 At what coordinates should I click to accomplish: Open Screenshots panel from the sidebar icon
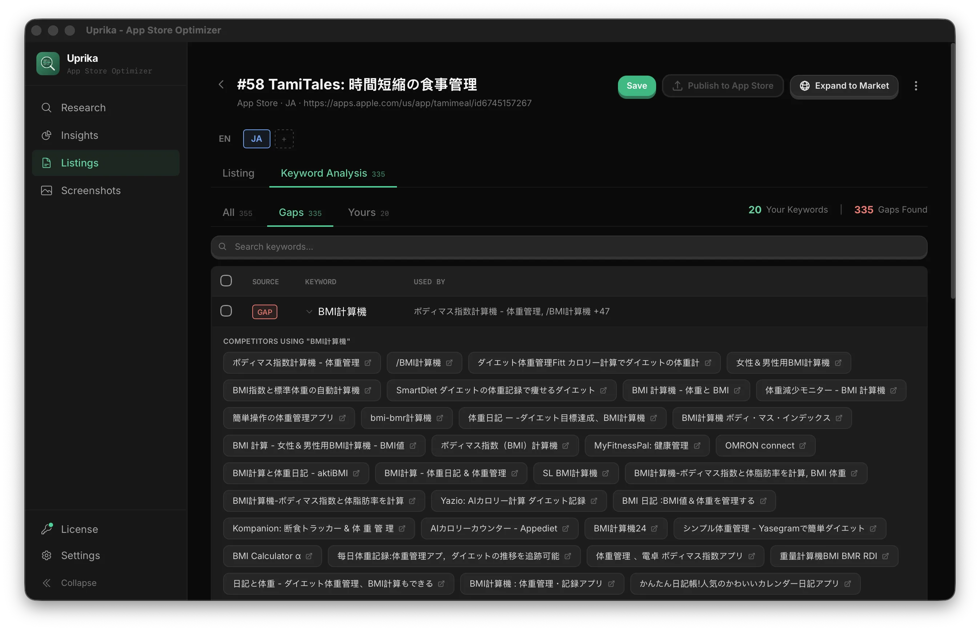pos(46,190)
